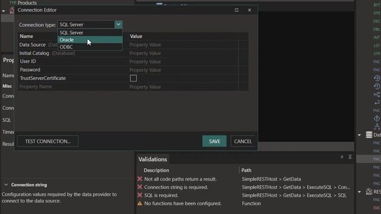Switch to the Validations tab
Image resolution: width=381 pixels, height=214 pixels.
(152, 159)
